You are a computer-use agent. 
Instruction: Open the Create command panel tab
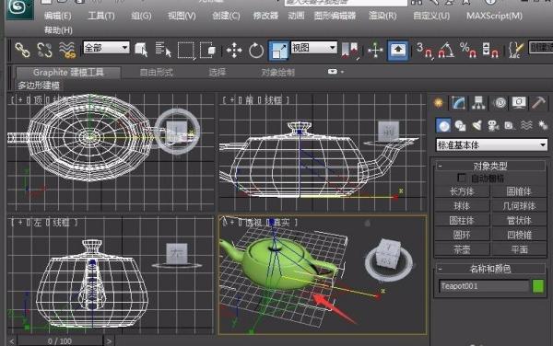[x=439, y=103]
